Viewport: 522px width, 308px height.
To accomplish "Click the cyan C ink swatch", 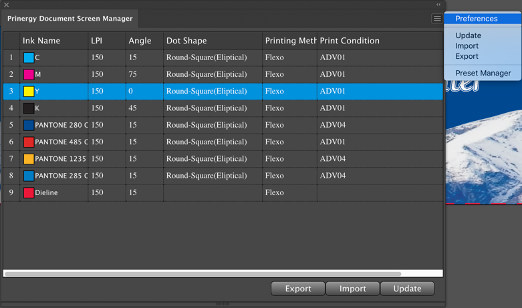I will click(x=29, y=57).
